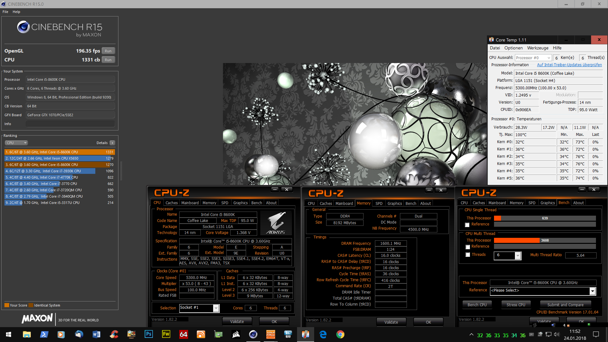Screen dimensions: 608x342
Task: Click the Cinebench R15 sphere logo
Action: (23, 27)
